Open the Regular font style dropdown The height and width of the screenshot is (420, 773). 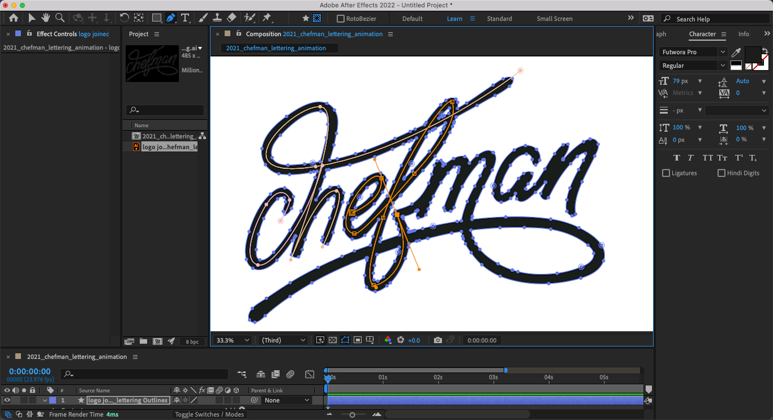(x=693, y=66)
